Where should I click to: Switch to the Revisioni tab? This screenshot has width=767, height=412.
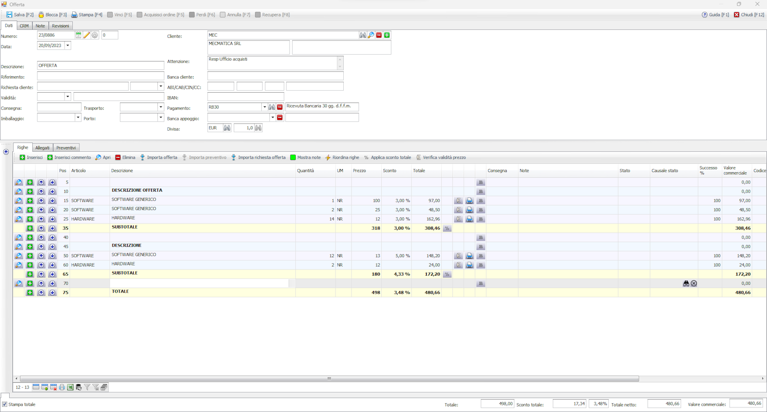(60, 26)
